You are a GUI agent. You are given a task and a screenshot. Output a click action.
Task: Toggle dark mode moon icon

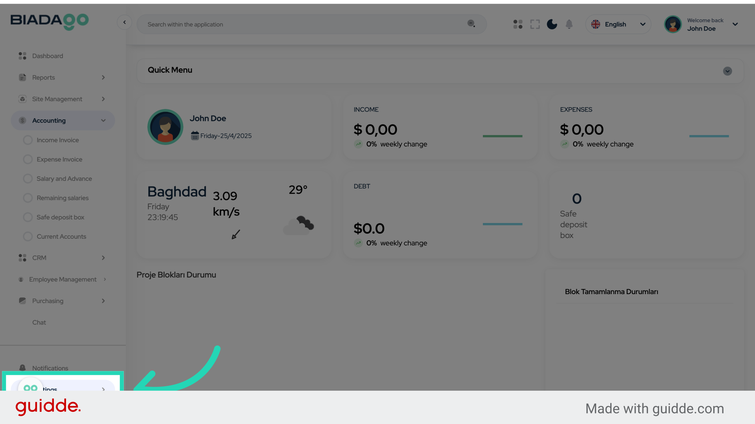coord(552,24)
